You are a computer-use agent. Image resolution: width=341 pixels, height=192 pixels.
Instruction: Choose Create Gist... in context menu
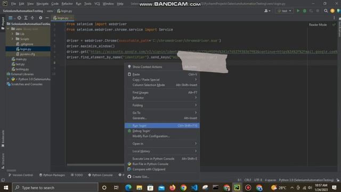coord(162,177)
